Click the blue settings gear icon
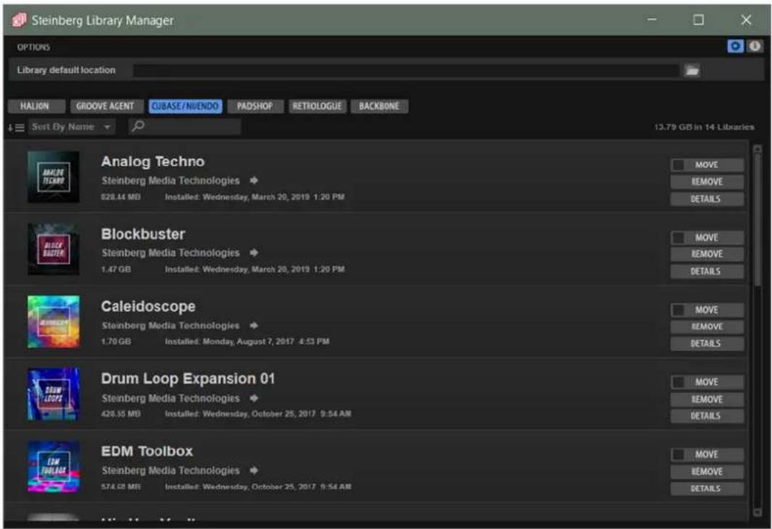The width and height of the screenshot is (772, 529). [735, 46]
